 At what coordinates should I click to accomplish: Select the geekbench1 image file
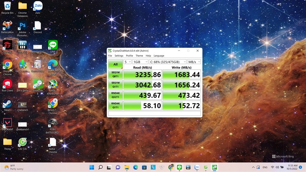tap(23, 126)
